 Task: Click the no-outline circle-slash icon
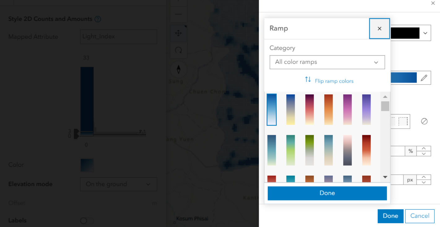424,121
